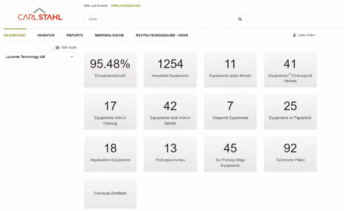Screen dimensions: 344x211
Task: Click the user profile icon
Action: tap(294, 35)
